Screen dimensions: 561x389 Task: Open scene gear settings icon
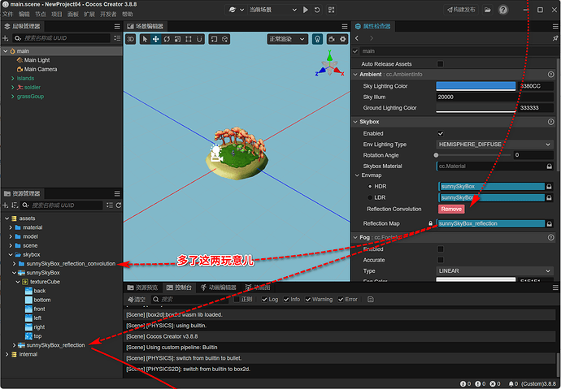[343, 39]
